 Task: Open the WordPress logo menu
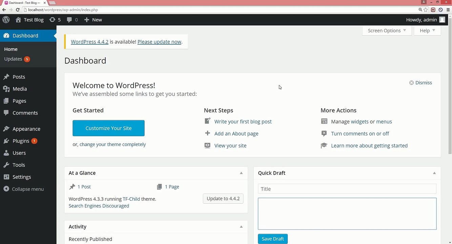[x=6, y=20]
